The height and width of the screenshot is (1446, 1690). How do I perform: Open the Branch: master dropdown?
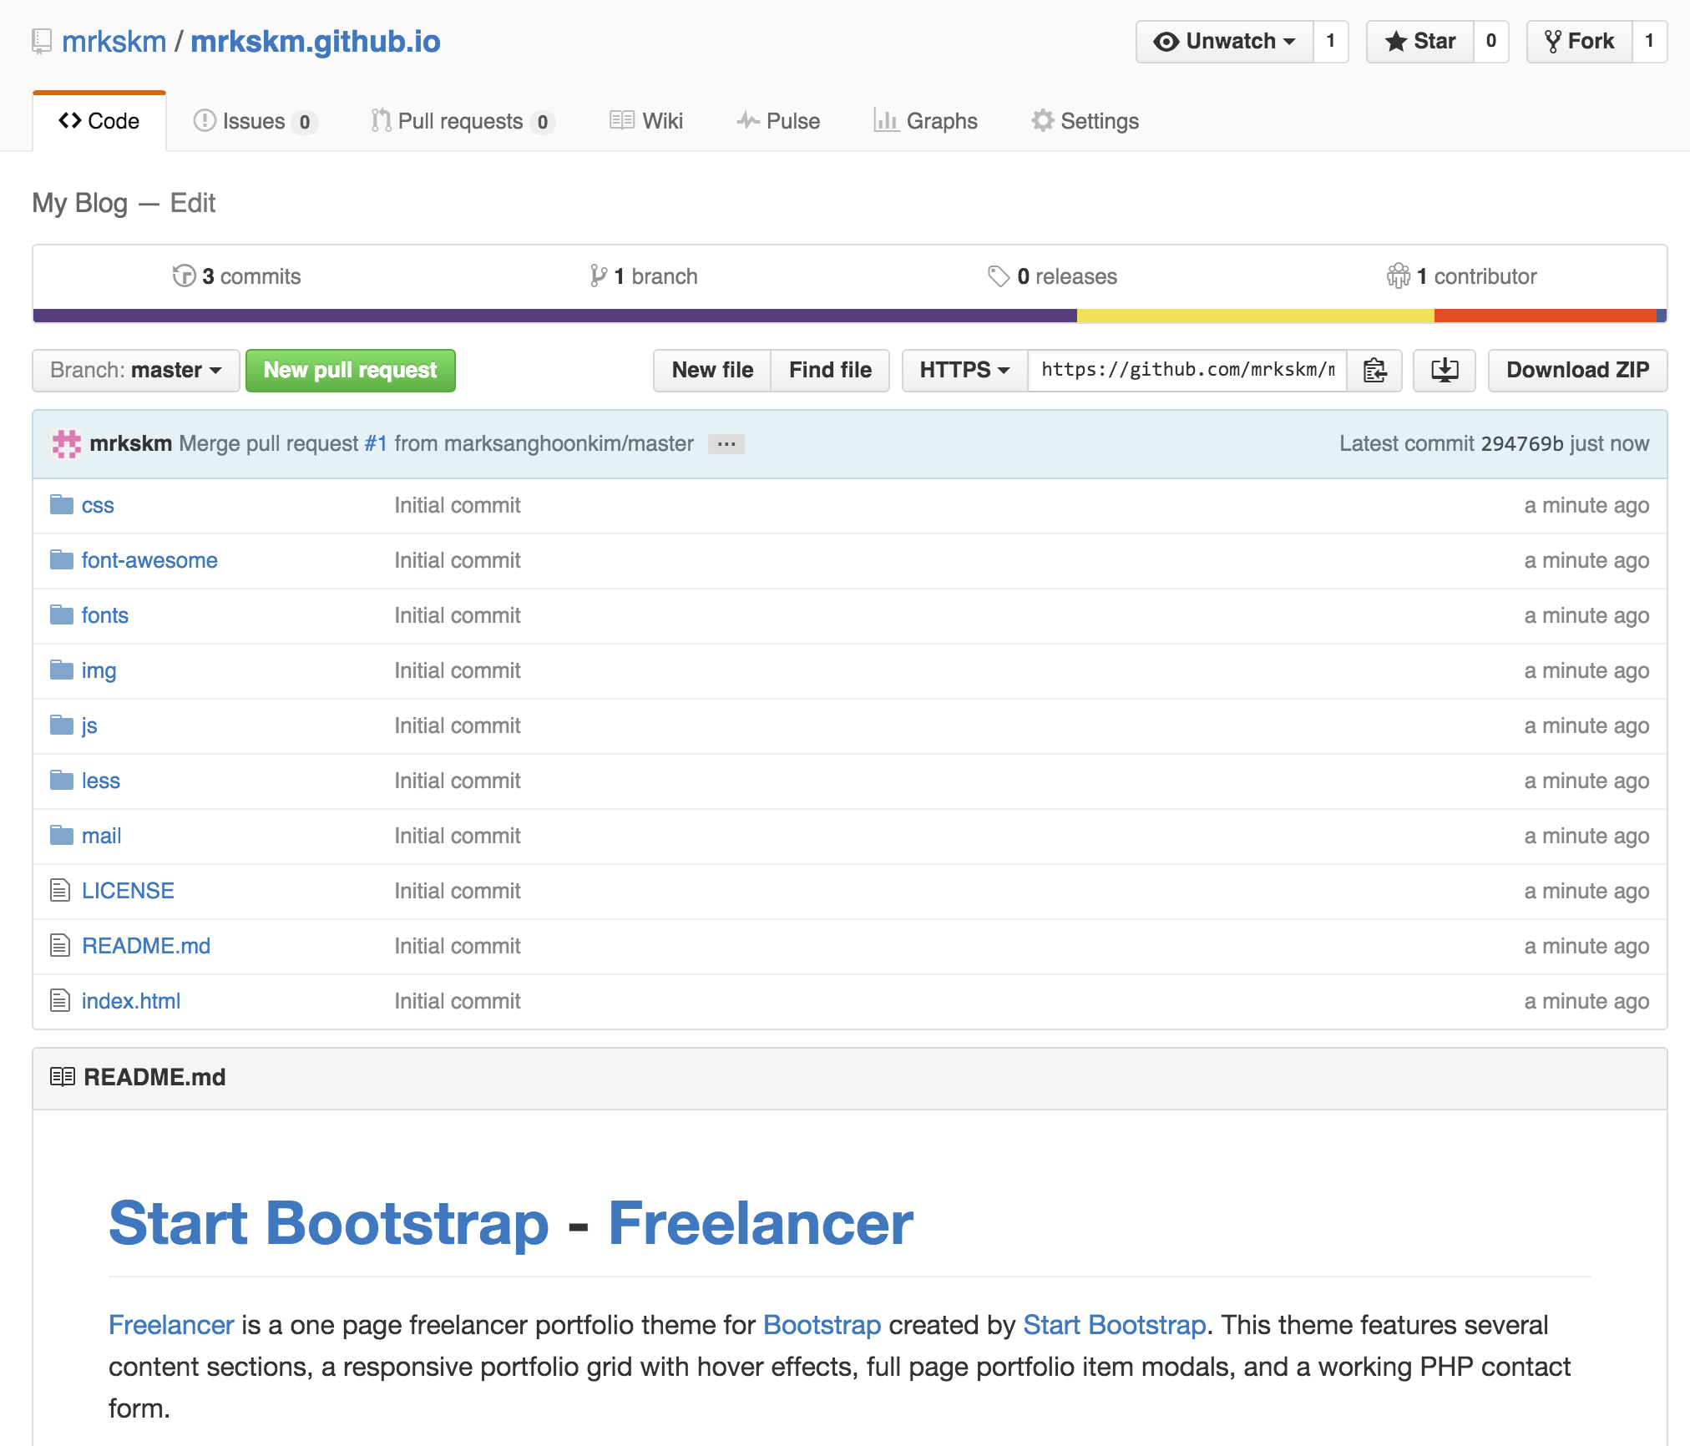pos(136,370)
